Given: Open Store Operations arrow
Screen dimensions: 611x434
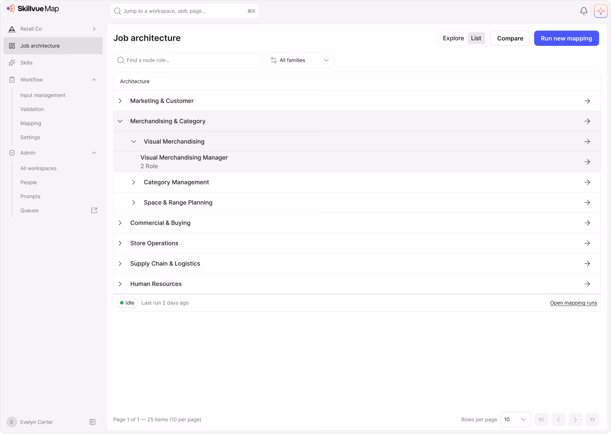Looking at the screenshot, I should pos(587,243).
